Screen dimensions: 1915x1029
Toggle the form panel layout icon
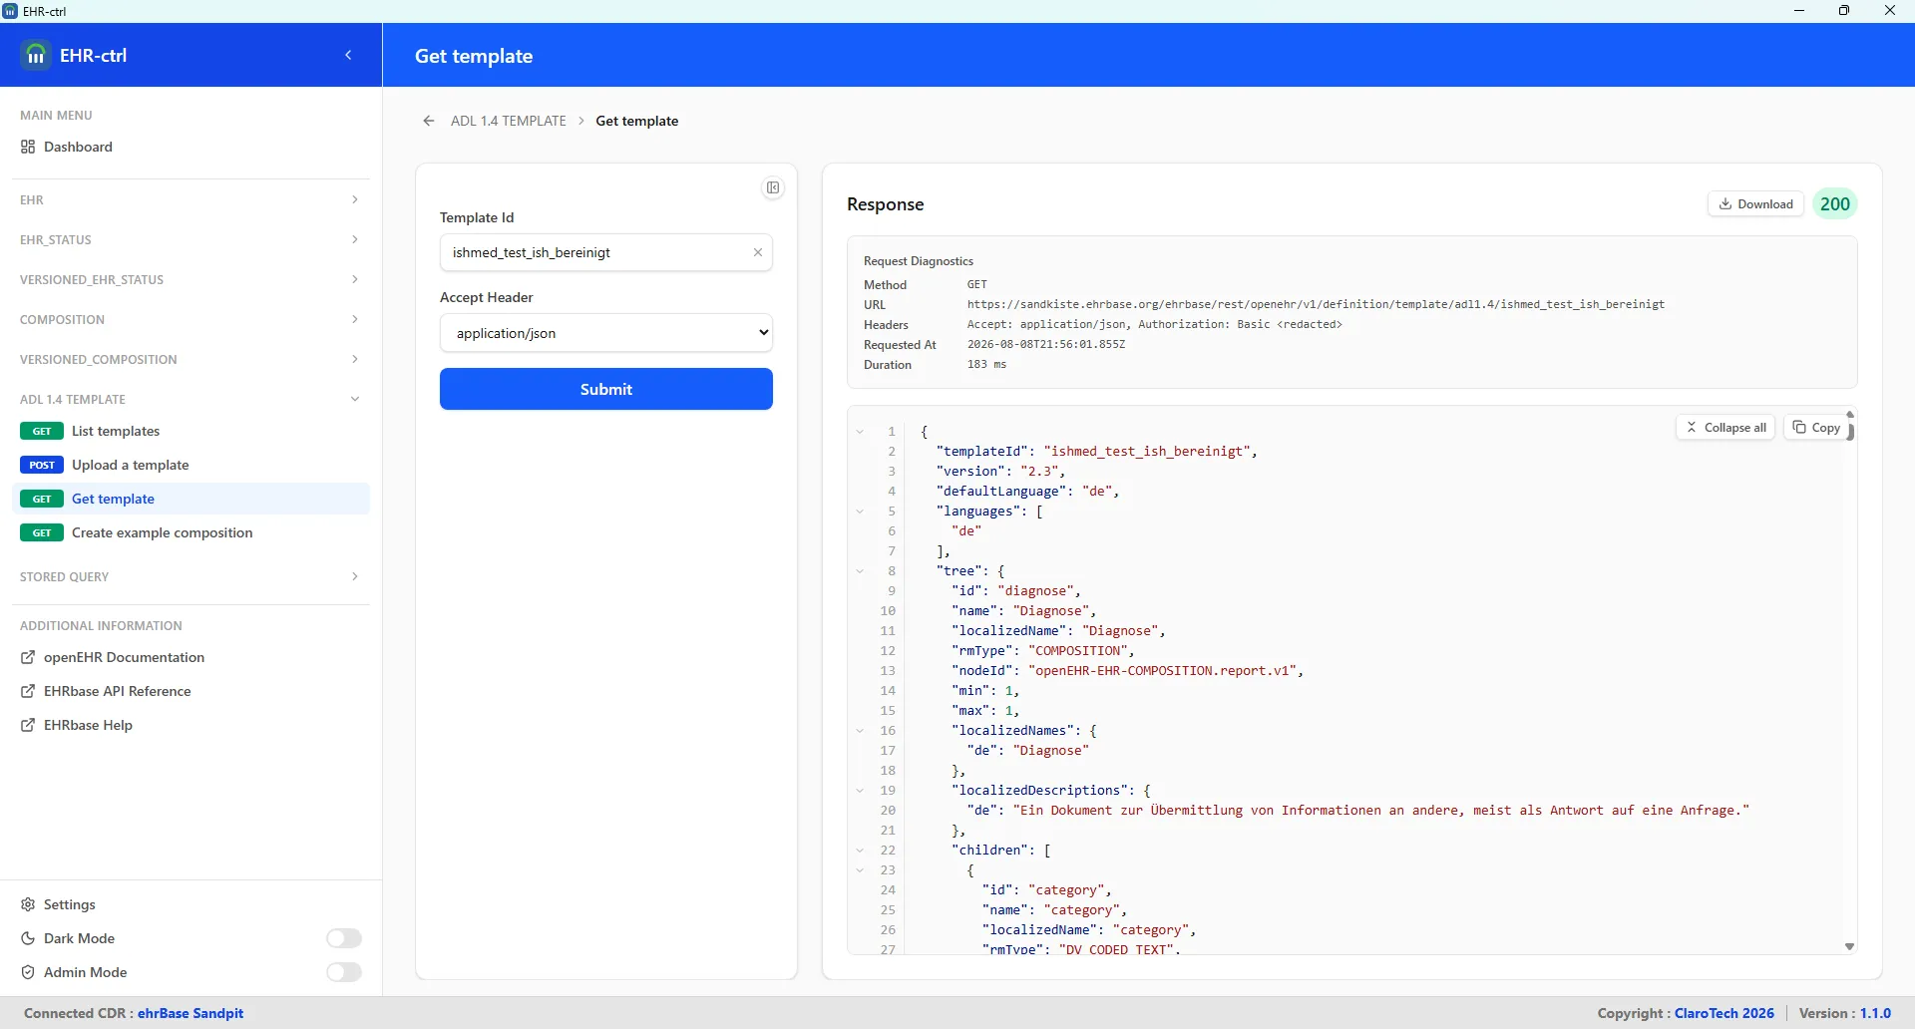point(773,187)
